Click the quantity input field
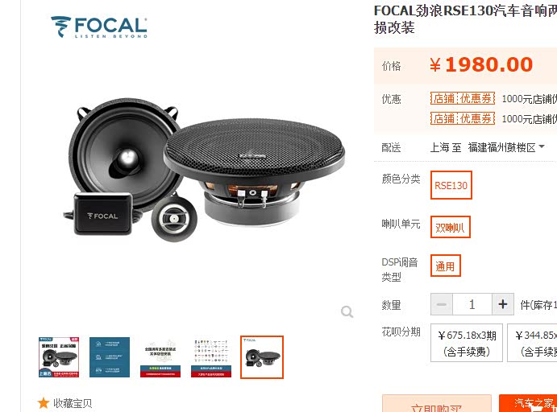Image resolution: width=557 pixels, height=412 pixels. (x=472, y=304)
